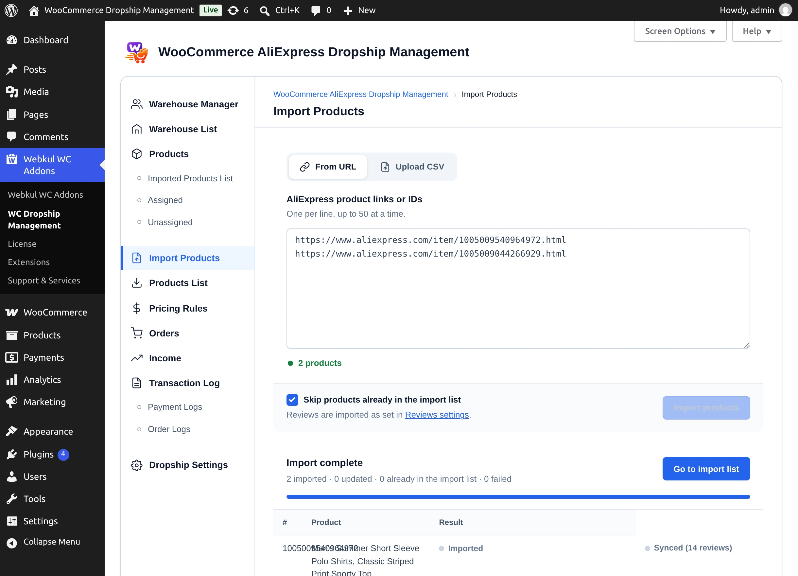The height and width of the screenshot is (576, 798).
Task: Click the Orders cart icon
Action: 136,333
